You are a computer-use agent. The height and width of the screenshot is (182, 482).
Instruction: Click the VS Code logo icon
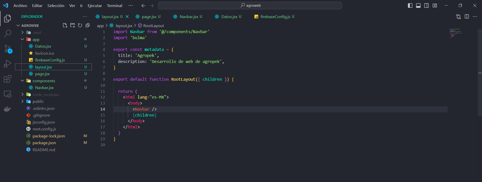tap(6, 6)
